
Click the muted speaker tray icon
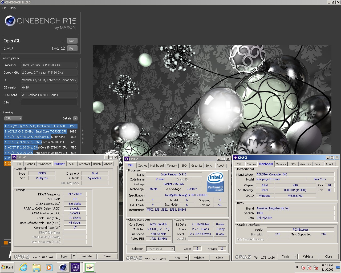[x=303, y=268]
